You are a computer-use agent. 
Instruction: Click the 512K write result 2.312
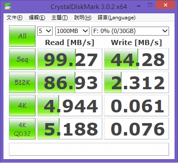[x=136, y=82]
